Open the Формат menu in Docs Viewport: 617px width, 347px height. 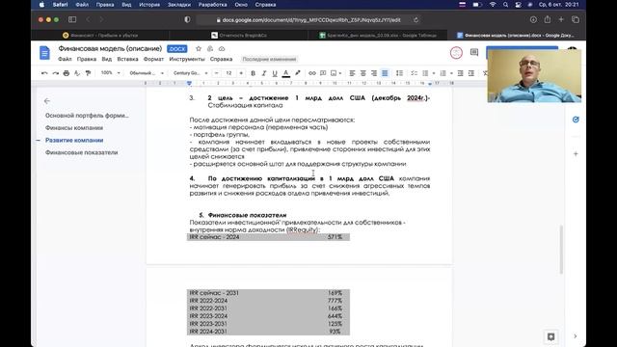click(x=153, y=59)
